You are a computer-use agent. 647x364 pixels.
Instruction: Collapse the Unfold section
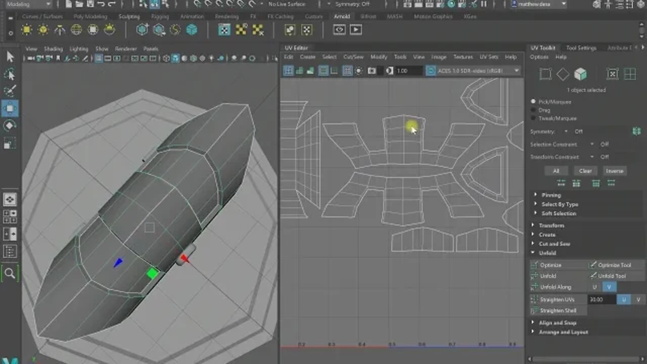coord(547,253)
